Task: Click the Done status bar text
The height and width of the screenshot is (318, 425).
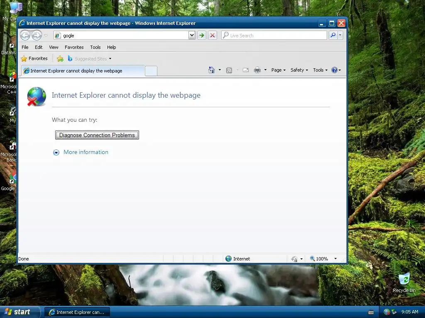Action: click(x=24, y=259)
